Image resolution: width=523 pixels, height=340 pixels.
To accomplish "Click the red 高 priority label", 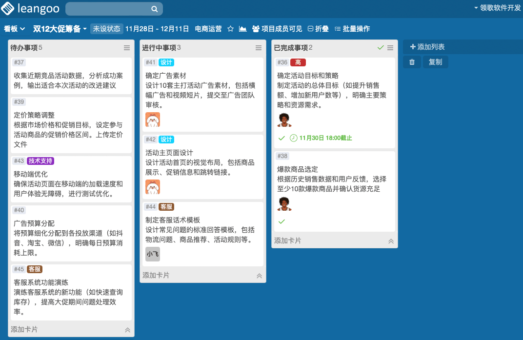I will (298, 62).
